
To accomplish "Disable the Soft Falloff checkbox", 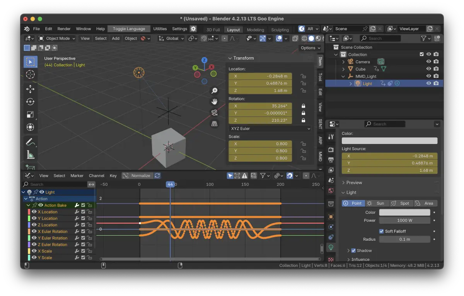I will pos(381,231).
